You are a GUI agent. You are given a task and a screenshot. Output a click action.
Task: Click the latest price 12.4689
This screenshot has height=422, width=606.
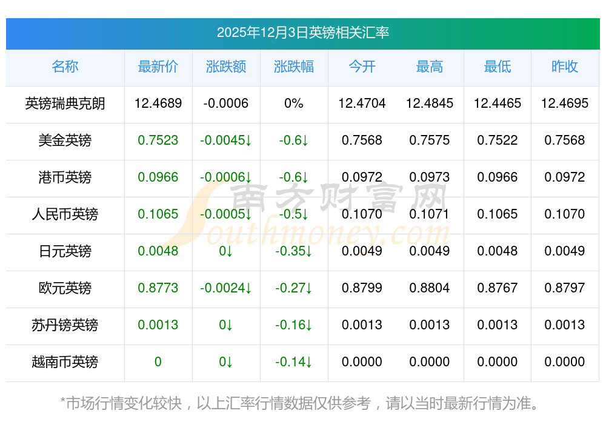pyautogui.click(x=158, y=104)
